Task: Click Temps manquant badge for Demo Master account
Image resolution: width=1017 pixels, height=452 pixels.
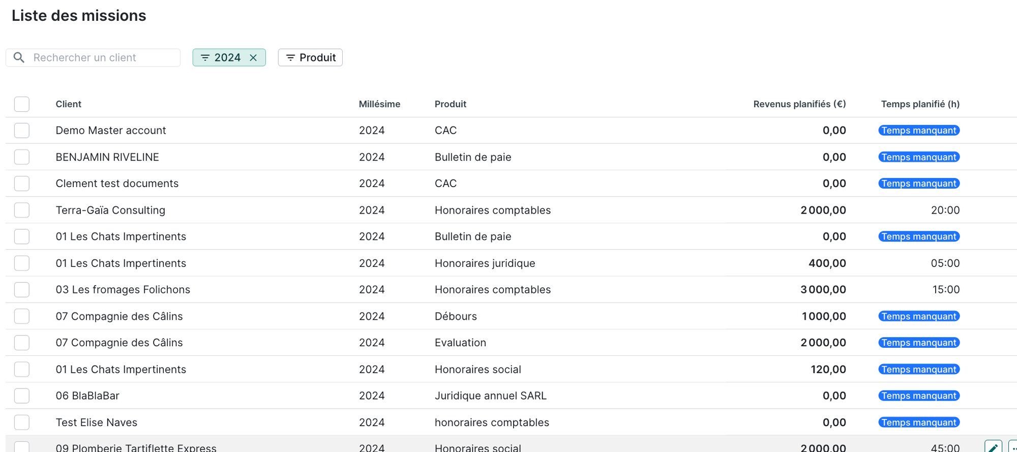Action: (918, 131)
